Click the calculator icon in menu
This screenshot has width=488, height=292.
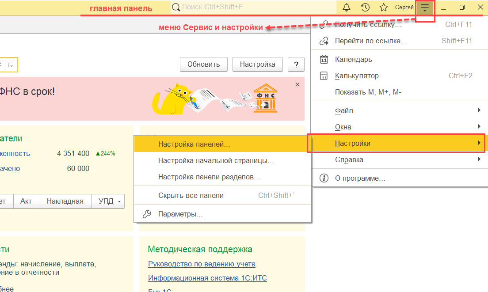(x=324, y=76)
